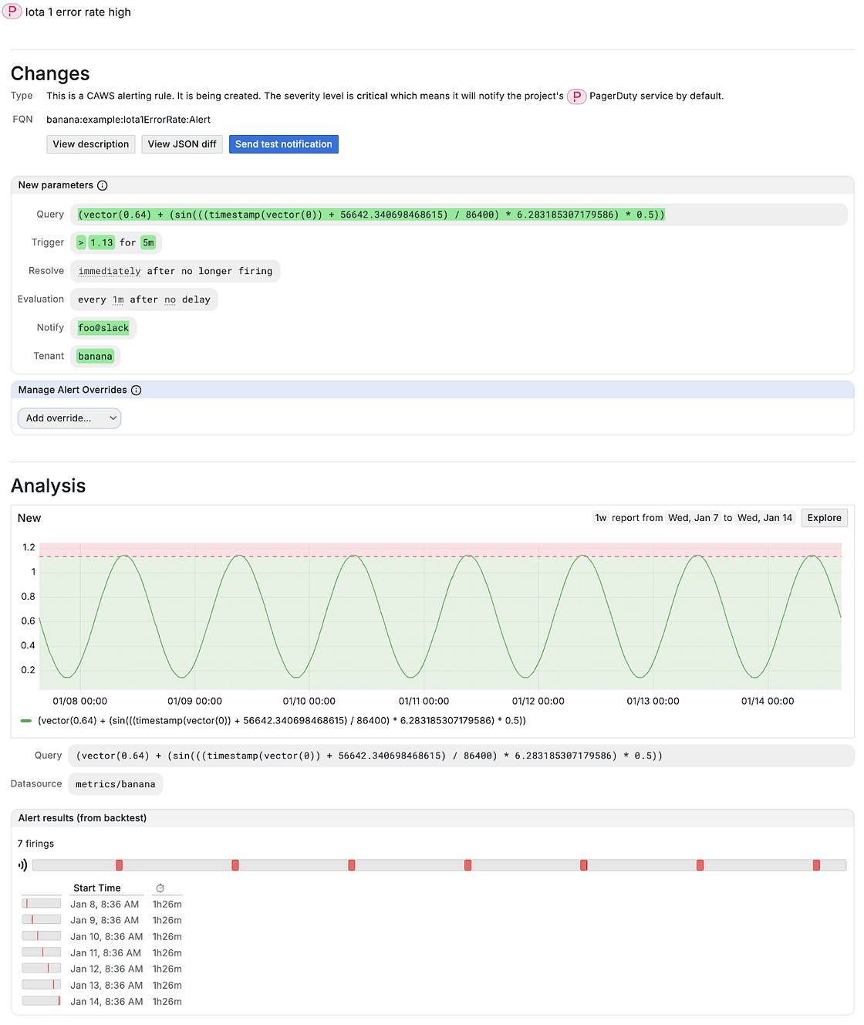Toggle the green series legend marker

click(x=26, y=721)
